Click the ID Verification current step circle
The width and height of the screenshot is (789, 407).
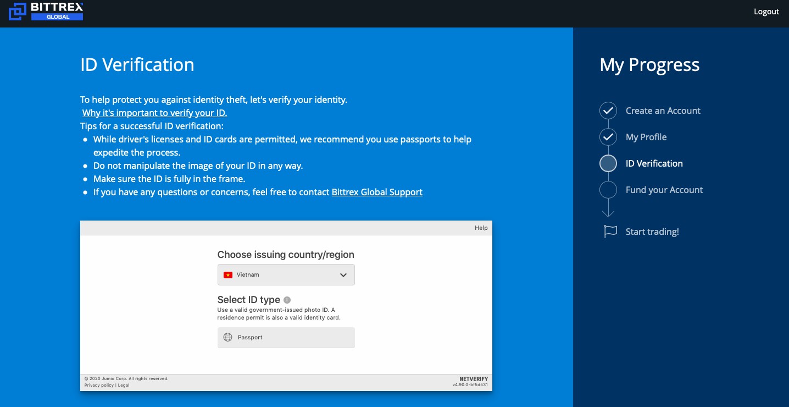pyautogui.click(x=608, y=163)
